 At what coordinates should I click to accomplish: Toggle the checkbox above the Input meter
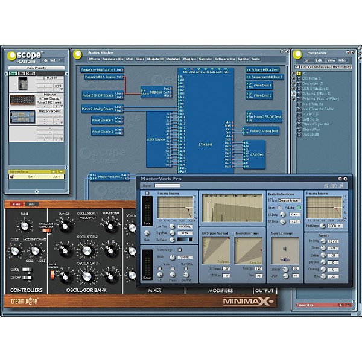pyautogui.click(x=147, y=193)
